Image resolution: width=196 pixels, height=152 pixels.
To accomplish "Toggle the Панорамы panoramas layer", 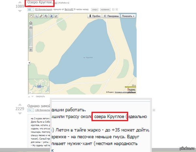I will (110, 16).
